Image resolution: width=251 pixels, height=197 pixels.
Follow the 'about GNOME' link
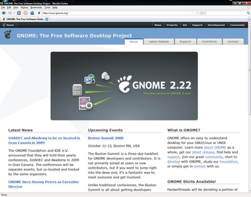pos(215,147)
